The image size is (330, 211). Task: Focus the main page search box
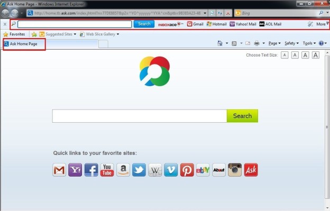[140, 116]
